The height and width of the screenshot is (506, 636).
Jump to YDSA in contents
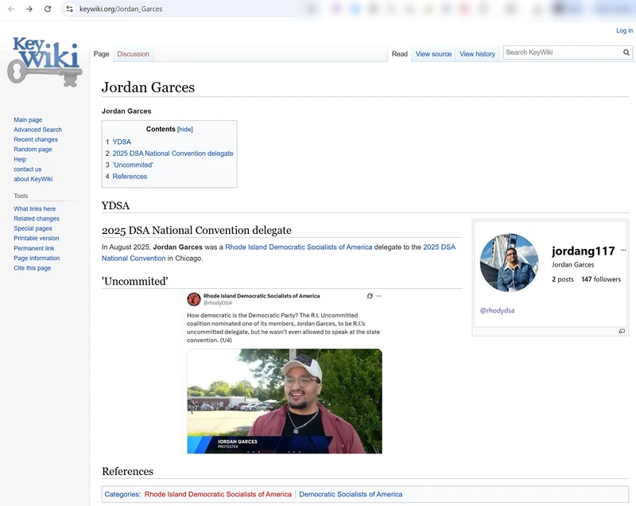click(122, 142)
